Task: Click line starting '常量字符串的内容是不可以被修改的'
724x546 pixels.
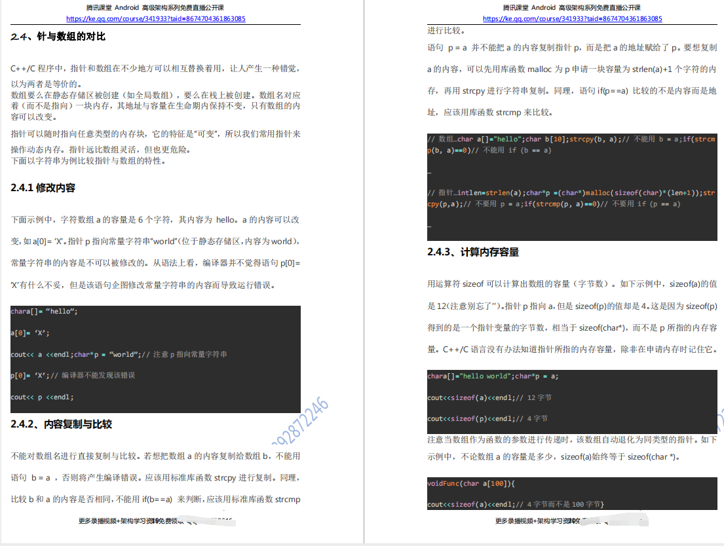Action: pos(155,263)
